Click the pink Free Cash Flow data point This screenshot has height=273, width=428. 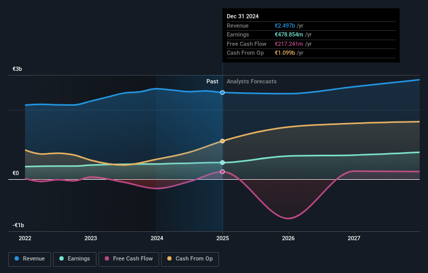223,171
